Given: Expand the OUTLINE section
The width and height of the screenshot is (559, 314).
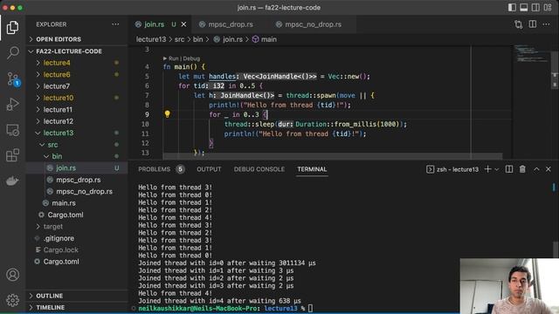Looking at the screenshot, I should coord(77,296).
